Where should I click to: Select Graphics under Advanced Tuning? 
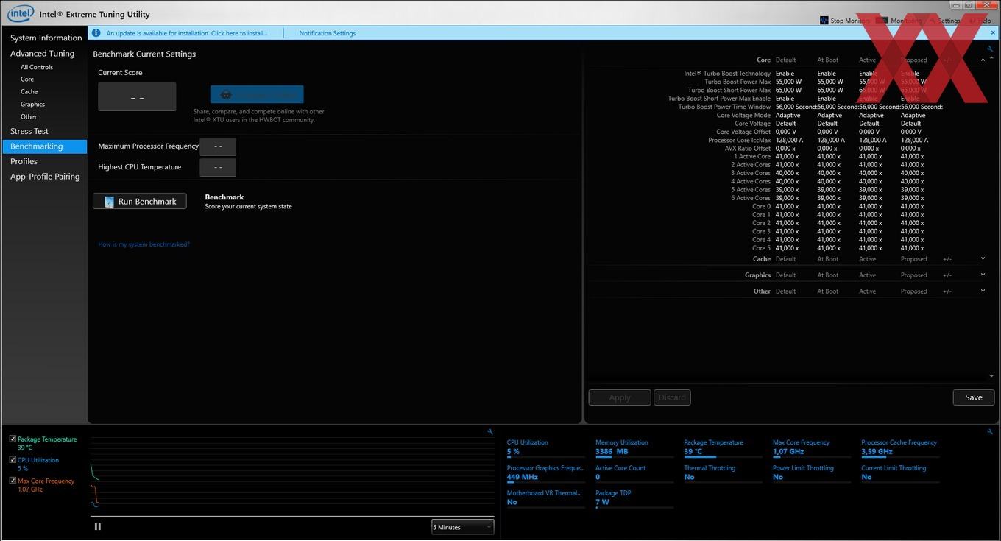33,105
